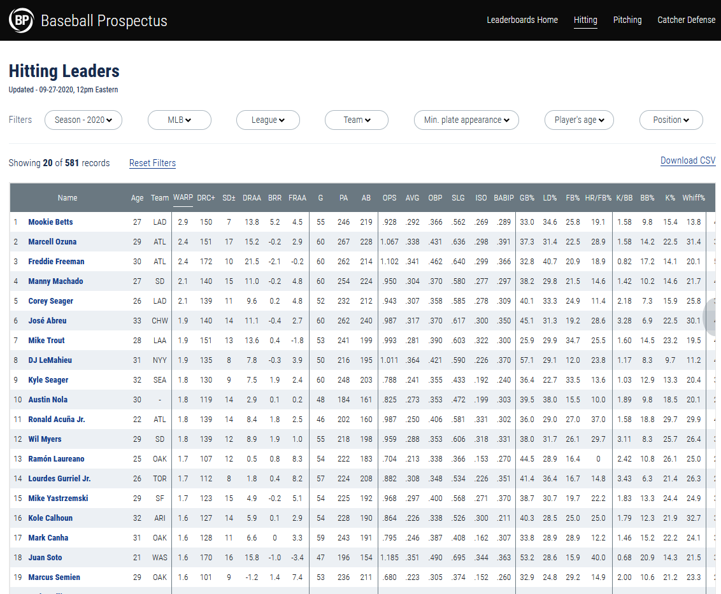This screenshot has height=594, width=721.
Task: Click the Baseball Prospectus BP logo
Action: (x=21, y=20)
